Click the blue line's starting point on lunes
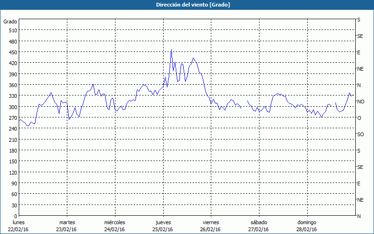Image resolution: width=374 pixels, height=234 pixels. pos(20,120)
